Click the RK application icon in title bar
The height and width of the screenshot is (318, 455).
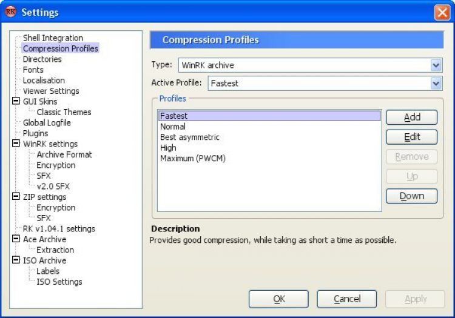point(11,12)
